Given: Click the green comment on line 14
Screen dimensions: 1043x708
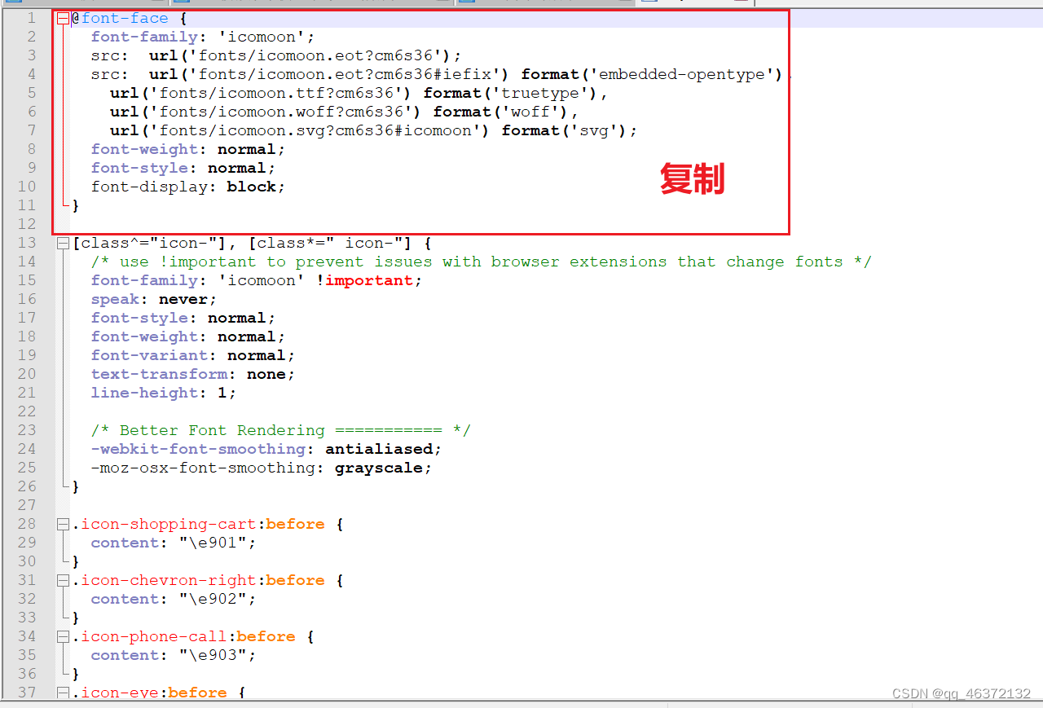Looking at the screenshot, I should click(482, 262).
